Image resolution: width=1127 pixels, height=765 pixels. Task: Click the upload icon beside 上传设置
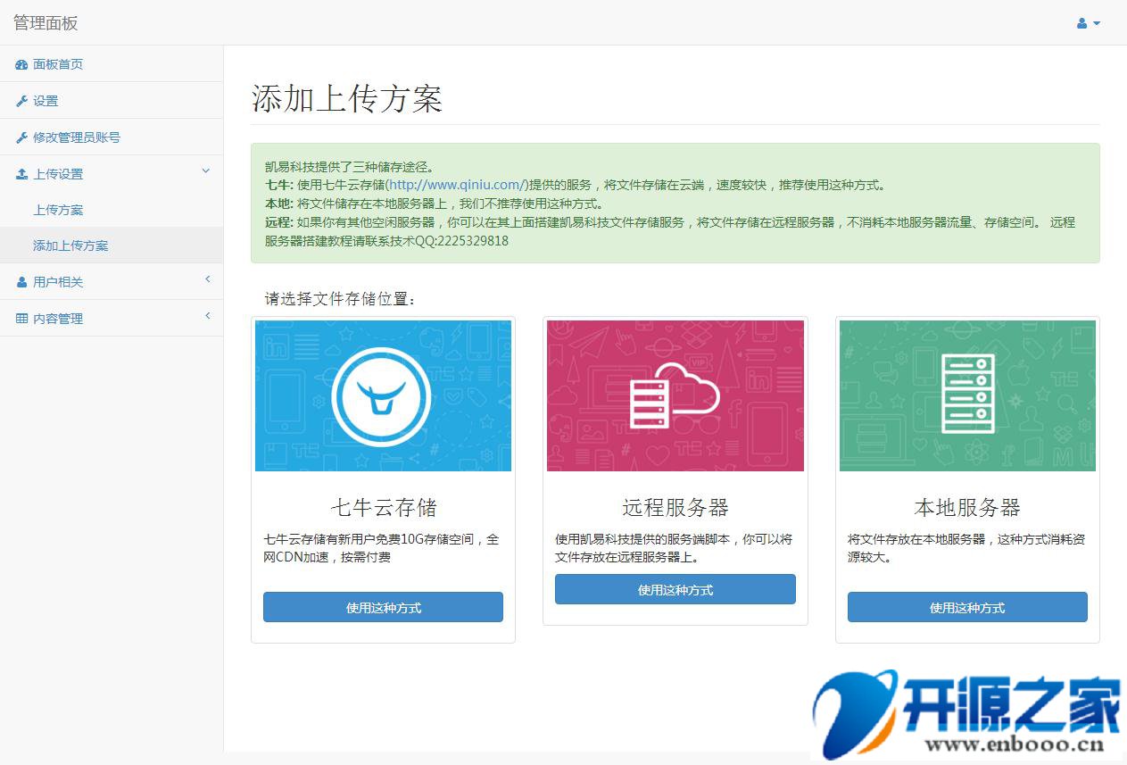(x=21, y=174)
